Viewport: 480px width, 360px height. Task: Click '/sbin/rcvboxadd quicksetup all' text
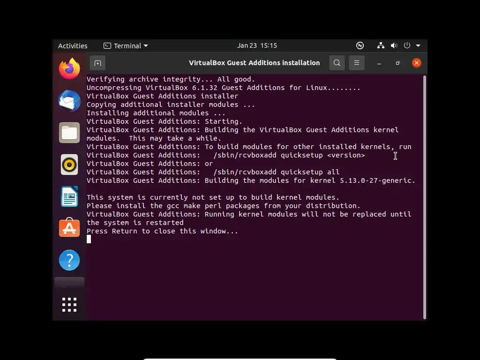click(x=277, y=172)
